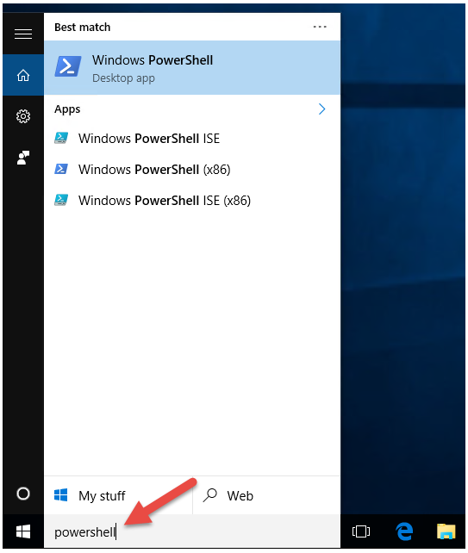Click the Windows PowerShell (x86) icon

61,169
